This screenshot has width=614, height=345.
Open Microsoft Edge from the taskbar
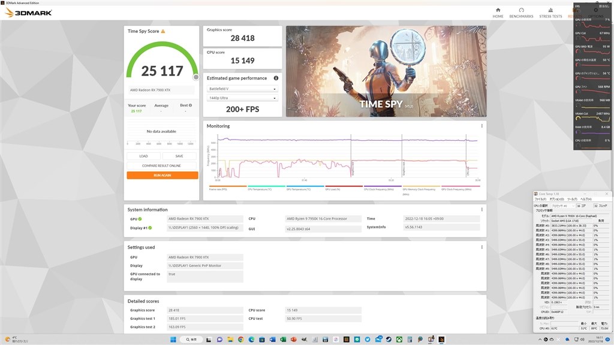coord(251,340)
